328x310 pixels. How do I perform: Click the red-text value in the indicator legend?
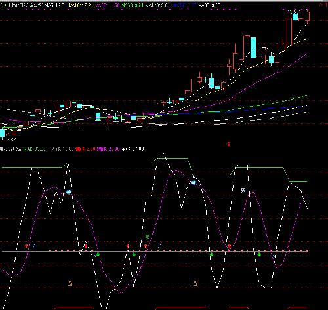[x=85, y=149]
